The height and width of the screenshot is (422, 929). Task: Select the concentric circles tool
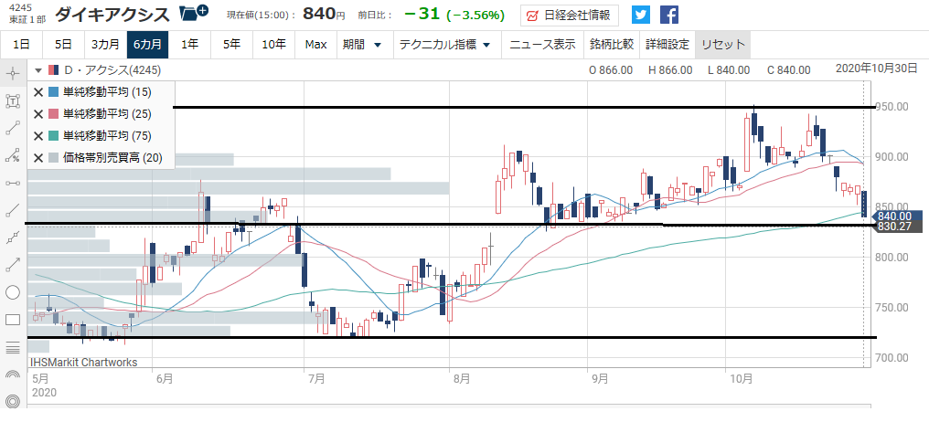click(13, 401)
